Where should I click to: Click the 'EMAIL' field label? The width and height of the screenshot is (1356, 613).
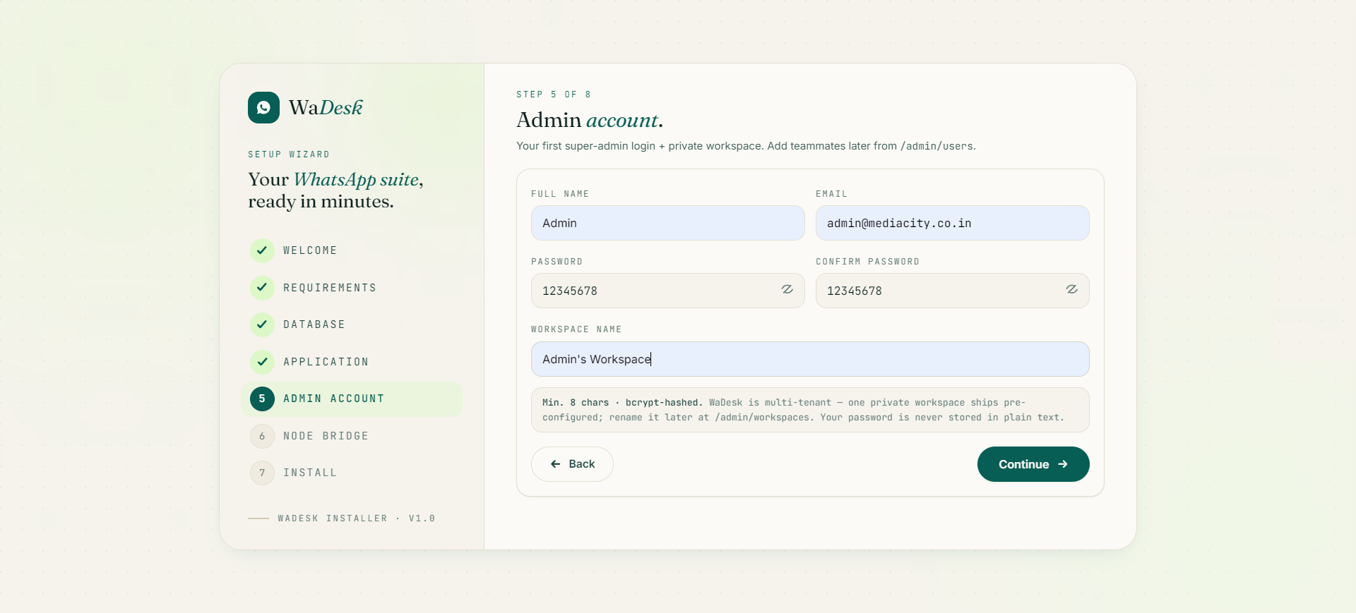[x=831, y=194]
